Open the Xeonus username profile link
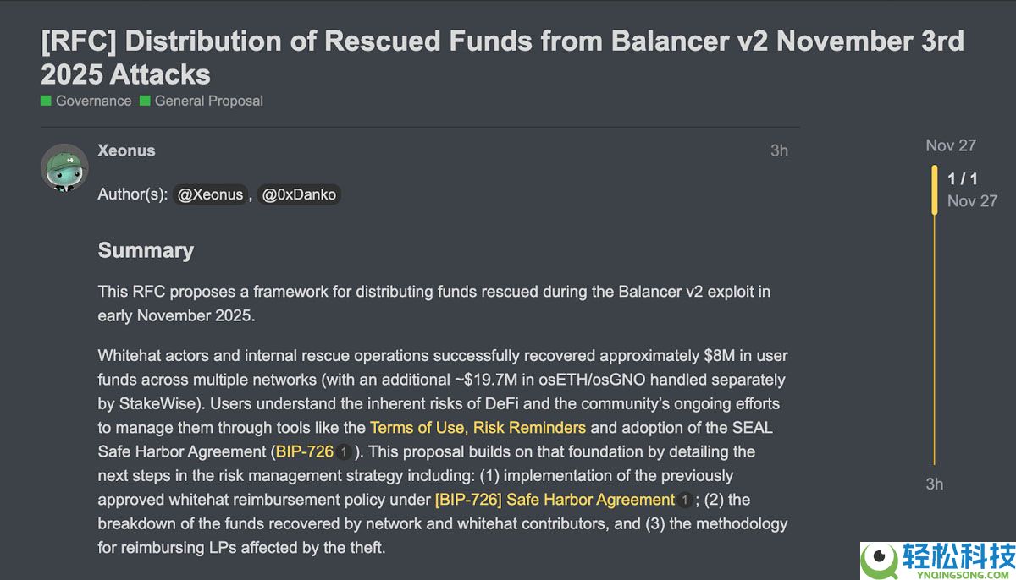The image size is (1016, 580). click(x=126, y=150)
